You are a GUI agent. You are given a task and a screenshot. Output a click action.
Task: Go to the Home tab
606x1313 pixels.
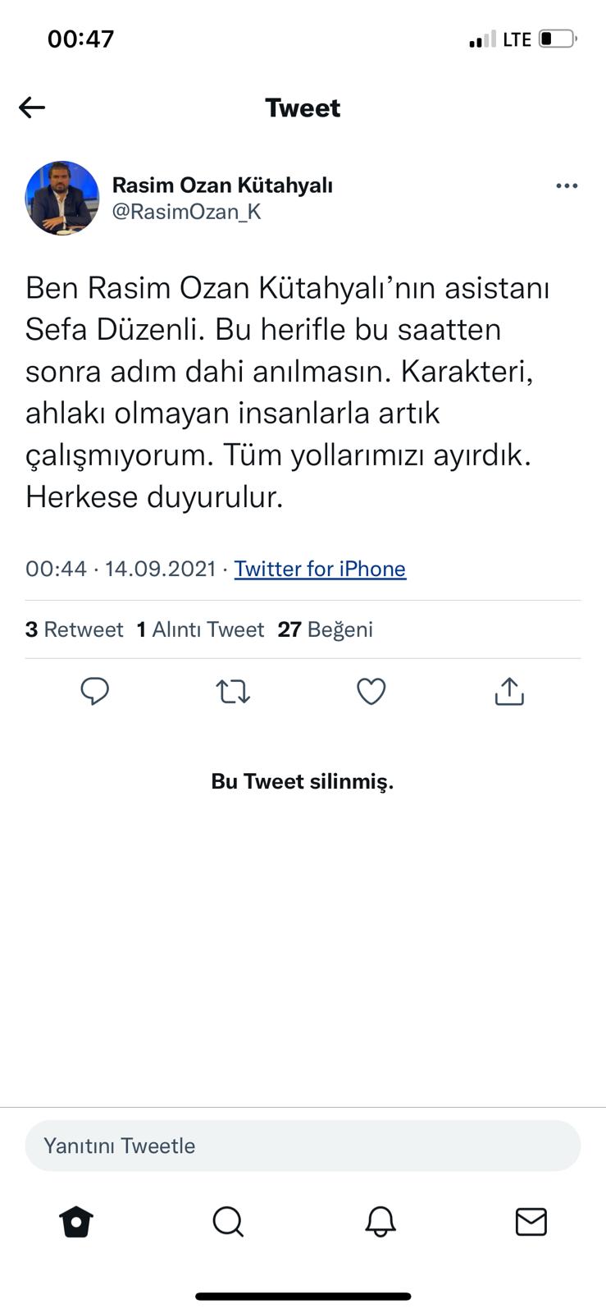(76, 1222)
